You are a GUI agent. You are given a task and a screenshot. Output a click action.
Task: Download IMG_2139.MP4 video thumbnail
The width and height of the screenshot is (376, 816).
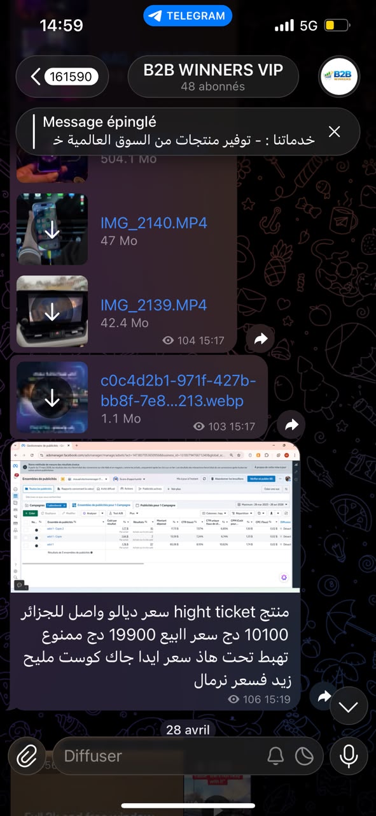point(52,312)
